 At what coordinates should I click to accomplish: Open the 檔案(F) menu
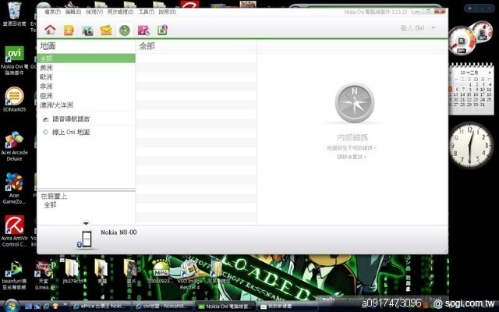pyautogui.click(x=52, y=12)
